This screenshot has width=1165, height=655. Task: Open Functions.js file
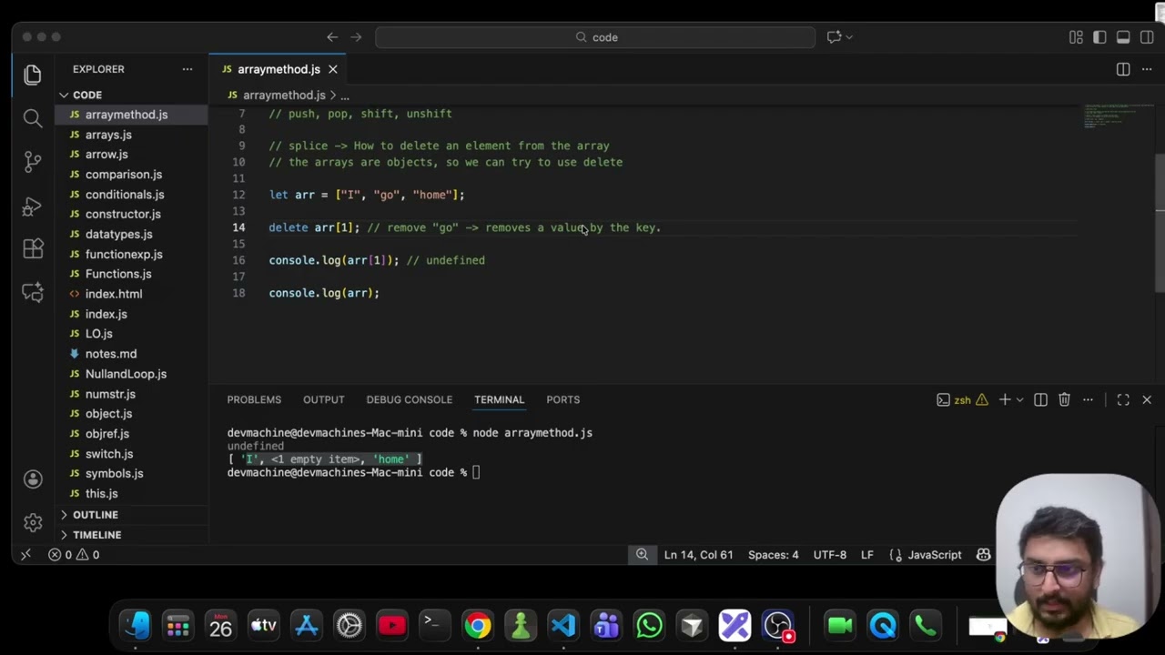coord(118,274)
